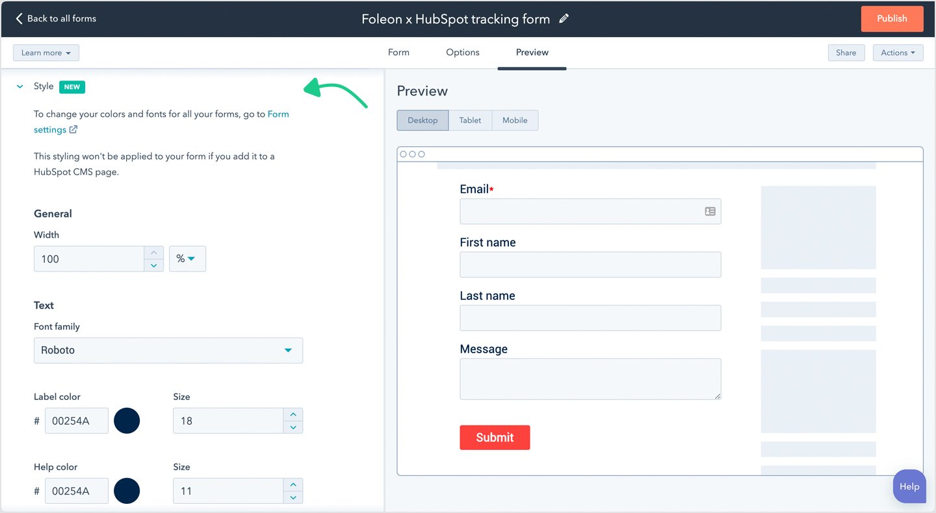Screen dimensions: 936x513
Task: Open the width unit percent dropdown
Action: click(x=187, y=258)
